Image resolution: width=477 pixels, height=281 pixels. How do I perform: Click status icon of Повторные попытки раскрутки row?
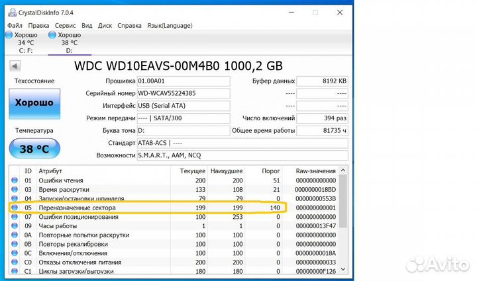pos(15,235)
